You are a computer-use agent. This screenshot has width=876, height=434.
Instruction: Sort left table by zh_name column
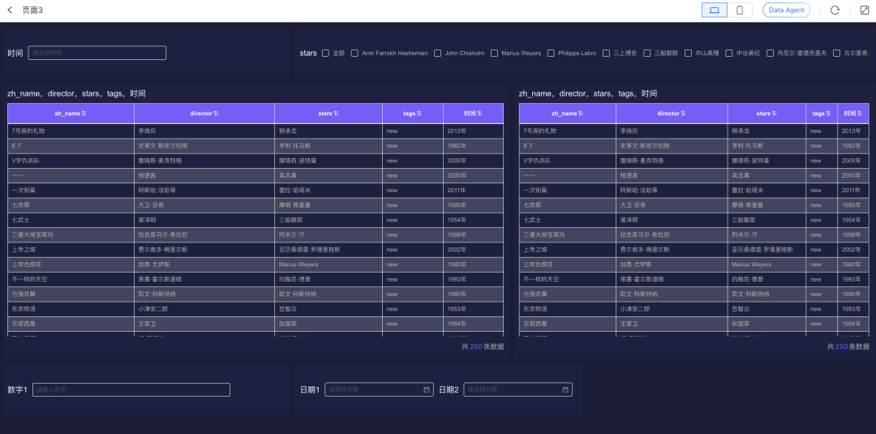84,114
